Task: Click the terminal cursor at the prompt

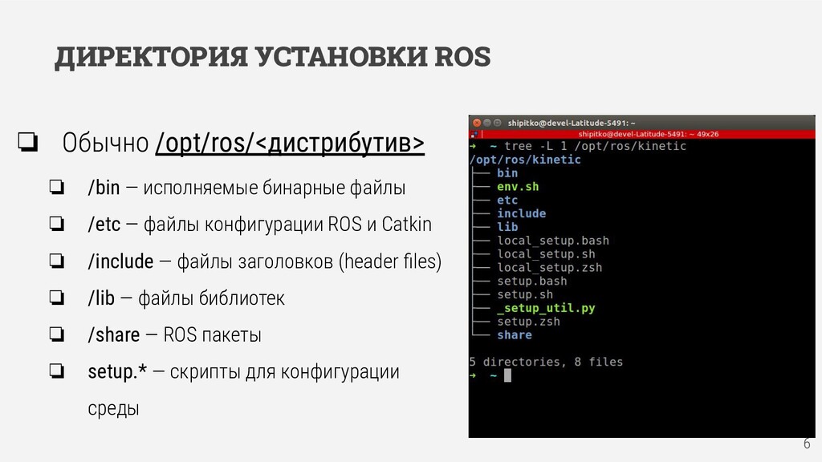Action: [x=507, y=375]
